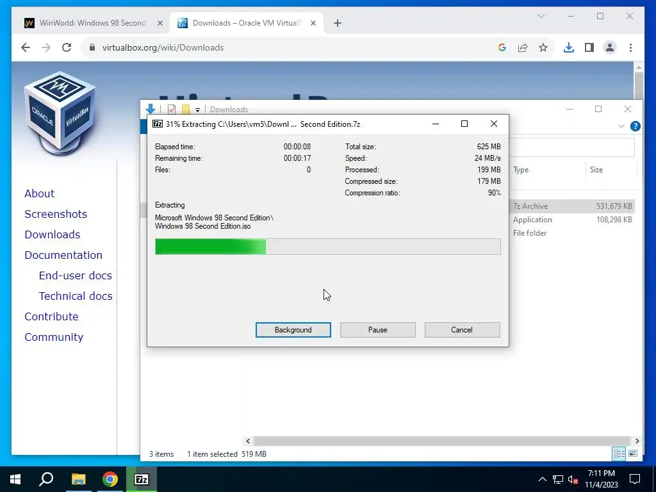Open Windows Start menu
This screenshot has height=492, width=656.
(x=15, y=479)
